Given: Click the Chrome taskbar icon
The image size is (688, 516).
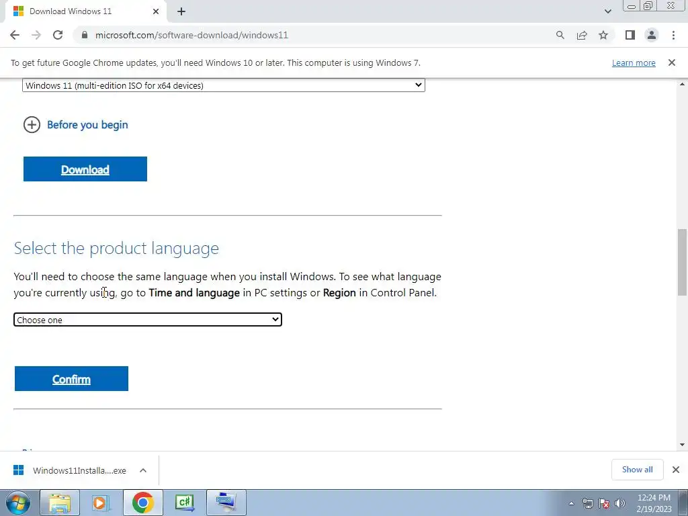Looking at the screenshot, I should (x=142, y=503).
